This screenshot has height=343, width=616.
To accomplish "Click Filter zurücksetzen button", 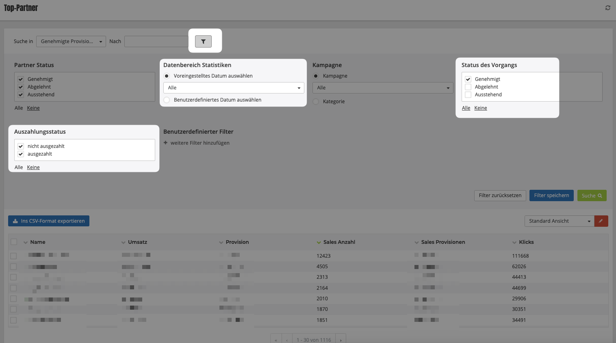I will tap(500, 195).
